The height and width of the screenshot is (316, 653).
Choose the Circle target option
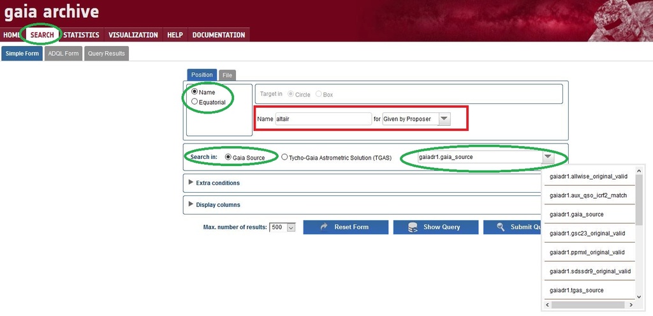290,94
